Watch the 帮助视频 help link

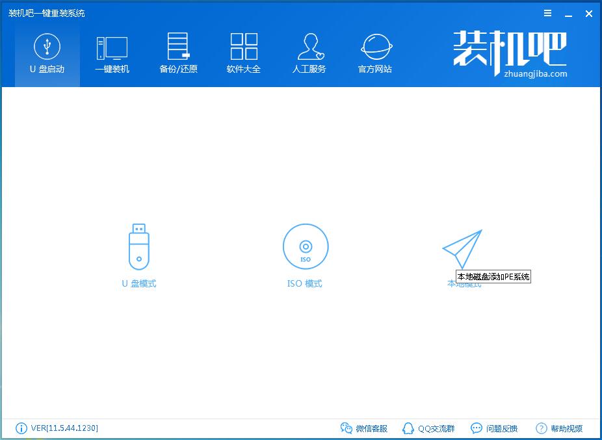click(x=559, y=428)
